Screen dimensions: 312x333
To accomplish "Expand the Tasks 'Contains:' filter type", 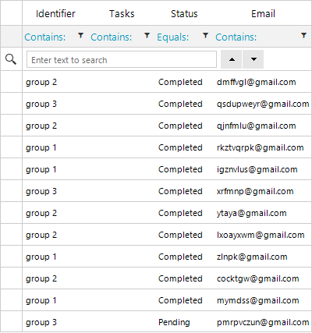I will (x=112, y=37).
